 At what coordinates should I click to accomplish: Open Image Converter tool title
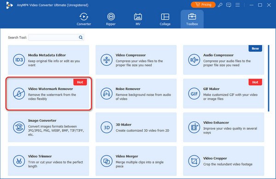(x=42, y=121)
